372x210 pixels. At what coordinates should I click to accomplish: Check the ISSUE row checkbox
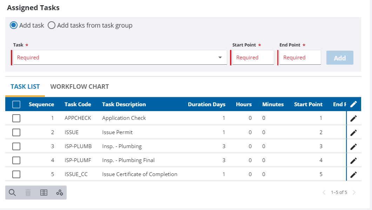click(16, 132)
